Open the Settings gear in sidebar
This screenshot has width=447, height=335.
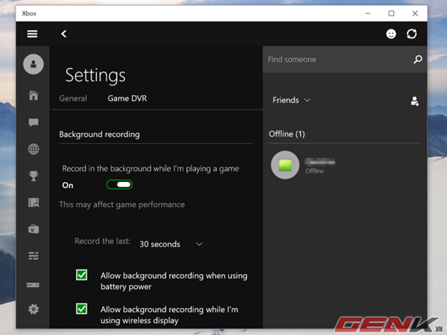33,309
